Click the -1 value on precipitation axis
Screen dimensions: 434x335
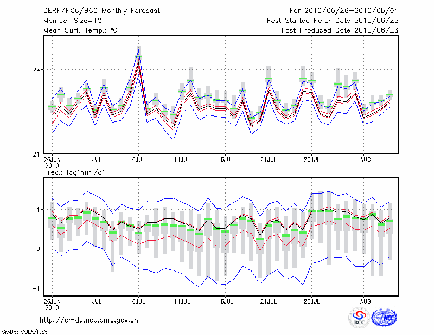tap(35, 288)
